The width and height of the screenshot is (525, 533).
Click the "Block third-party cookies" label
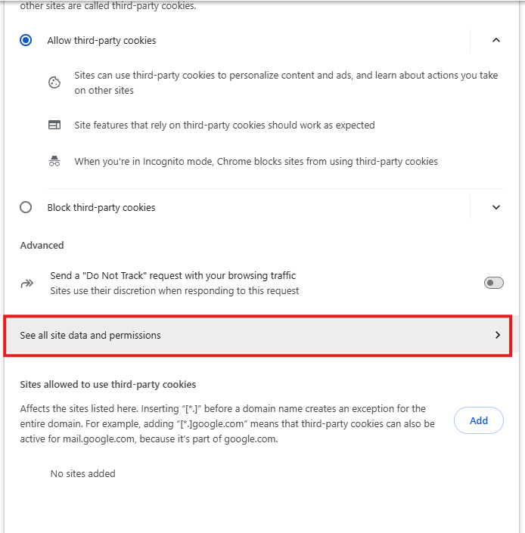pyautogui.click(x=101, y=207)
